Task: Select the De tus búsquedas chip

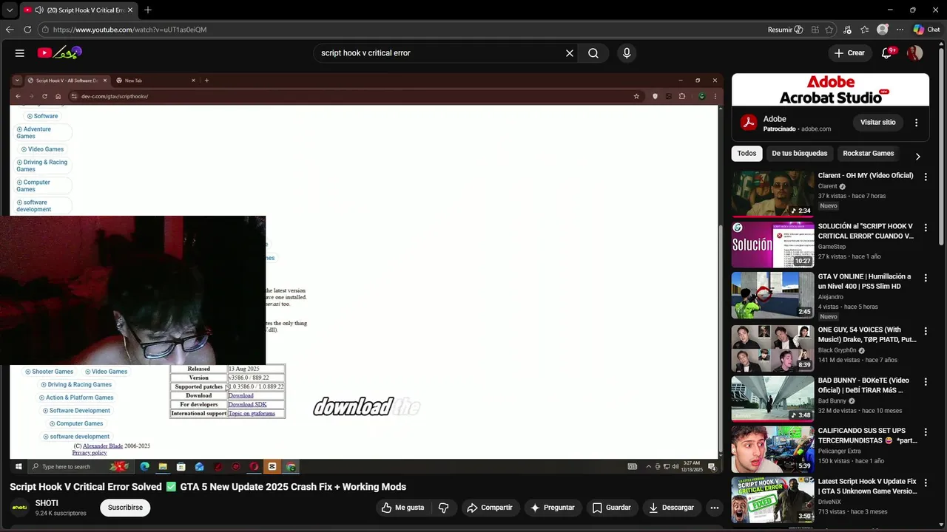Action: coord(800,153)
